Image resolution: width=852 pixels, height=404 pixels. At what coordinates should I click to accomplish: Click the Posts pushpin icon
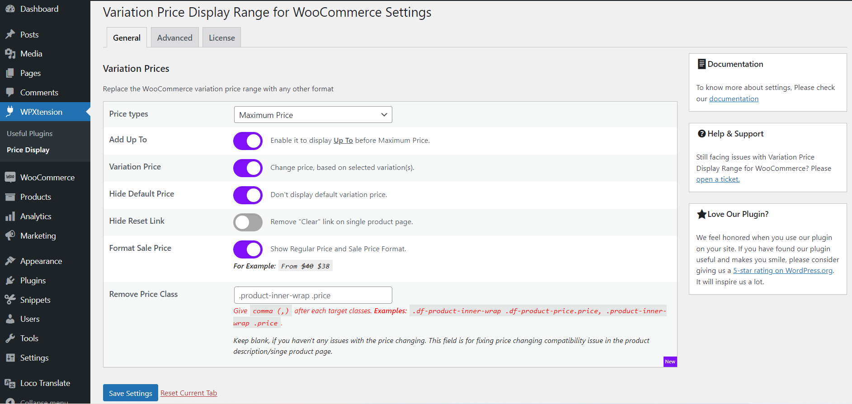[x=10, y=34]
